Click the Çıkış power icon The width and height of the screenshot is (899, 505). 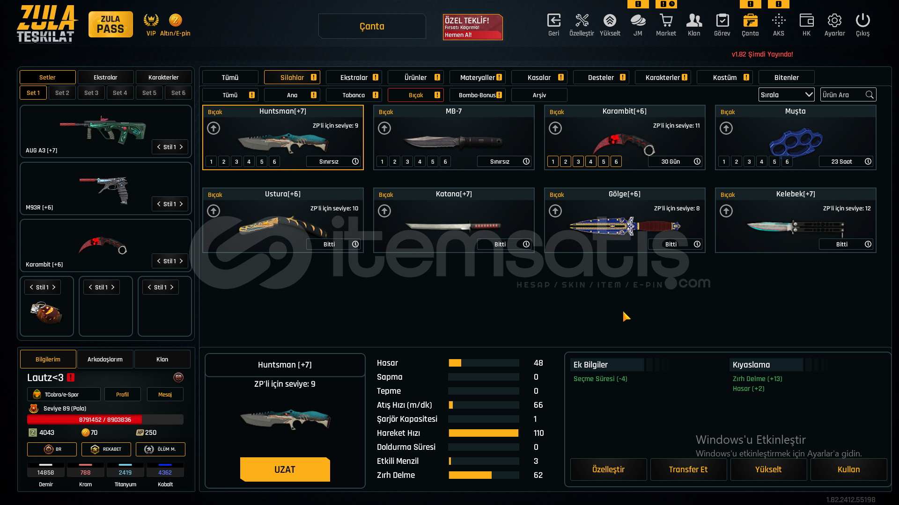862,21
